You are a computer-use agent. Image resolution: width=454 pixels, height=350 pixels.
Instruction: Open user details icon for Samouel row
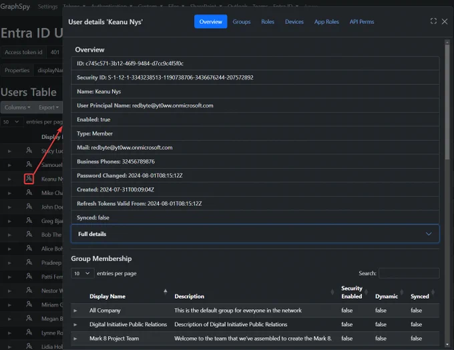click(x=29, y=164)
